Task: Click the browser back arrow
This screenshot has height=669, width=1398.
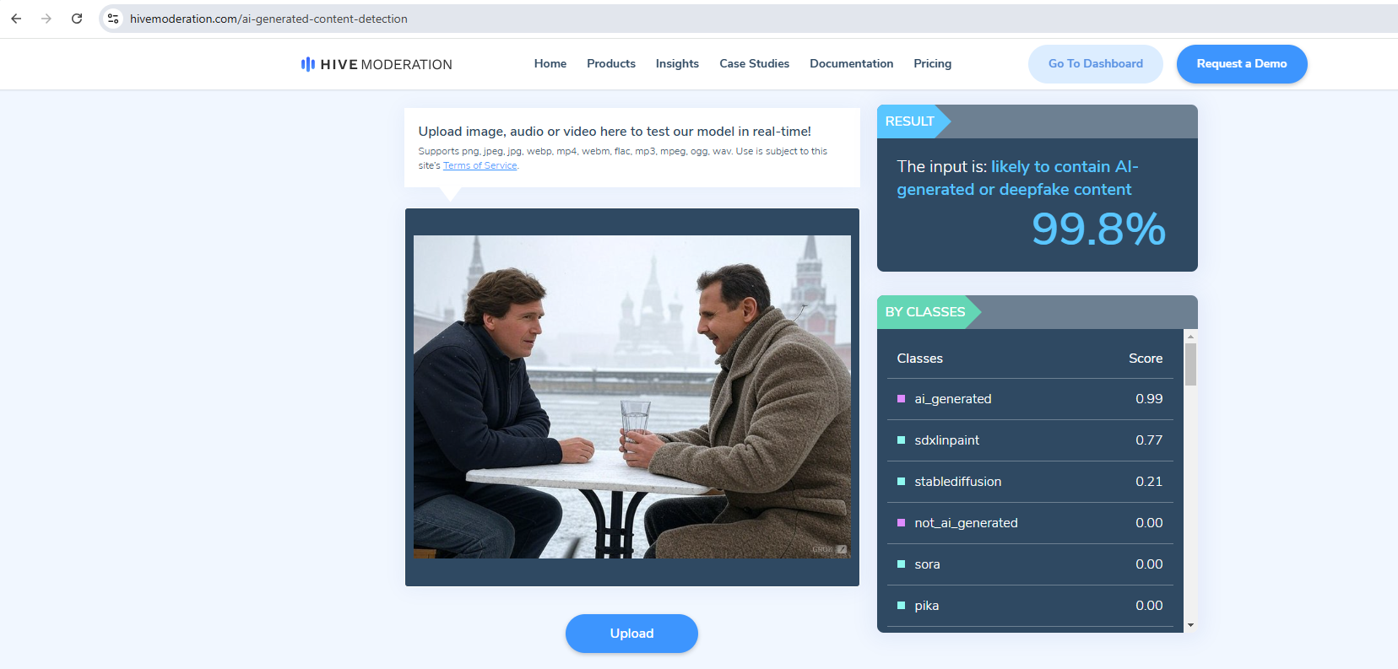Action: 16,19
